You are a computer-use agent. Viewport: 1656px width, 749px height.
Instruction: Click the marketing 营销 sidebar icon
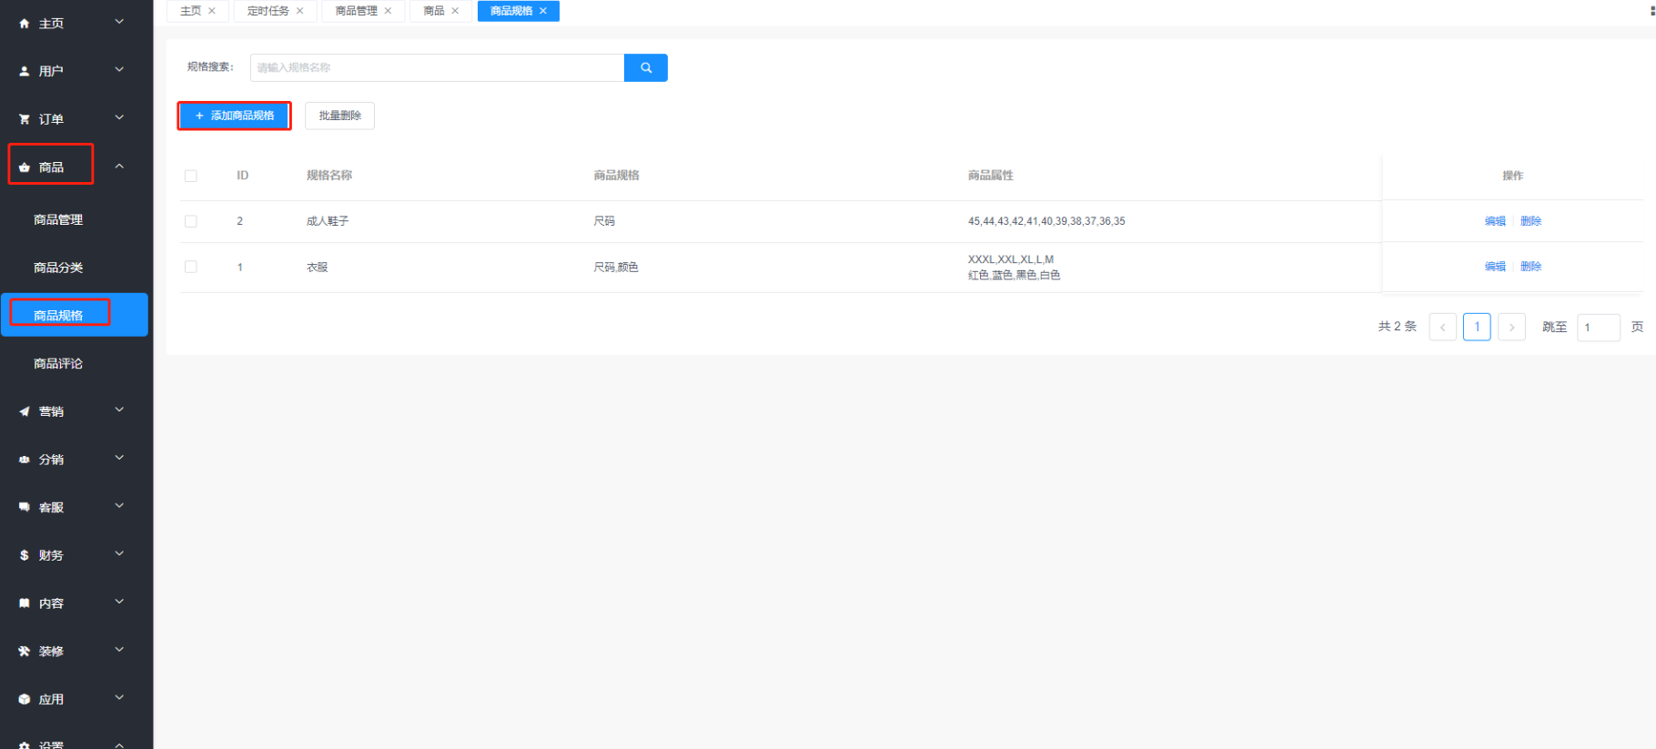[x=25, y=411]
